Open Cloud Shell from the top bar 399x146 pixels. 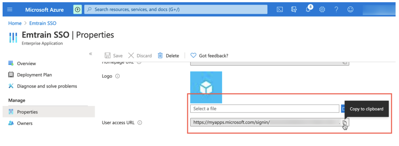coord(280,10)
